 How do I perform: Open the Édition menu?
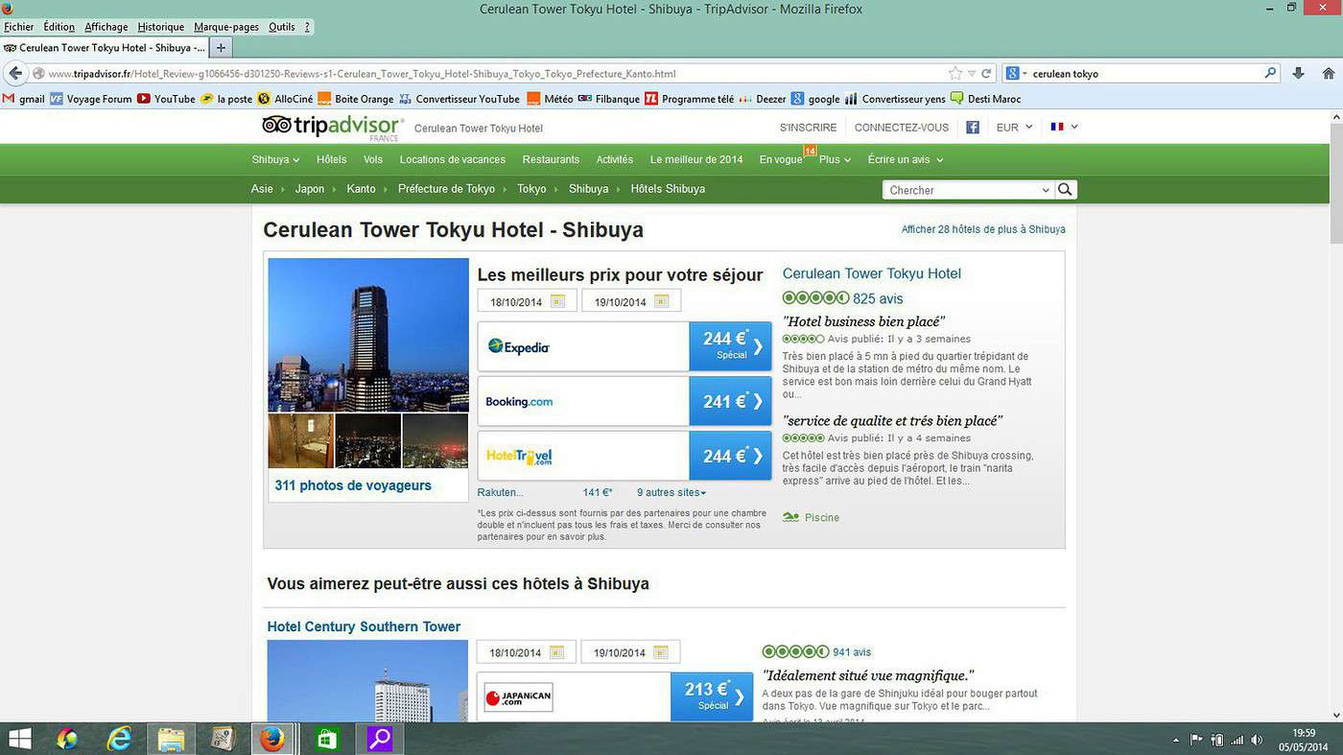pyautogui.click(x=59, y=27)
